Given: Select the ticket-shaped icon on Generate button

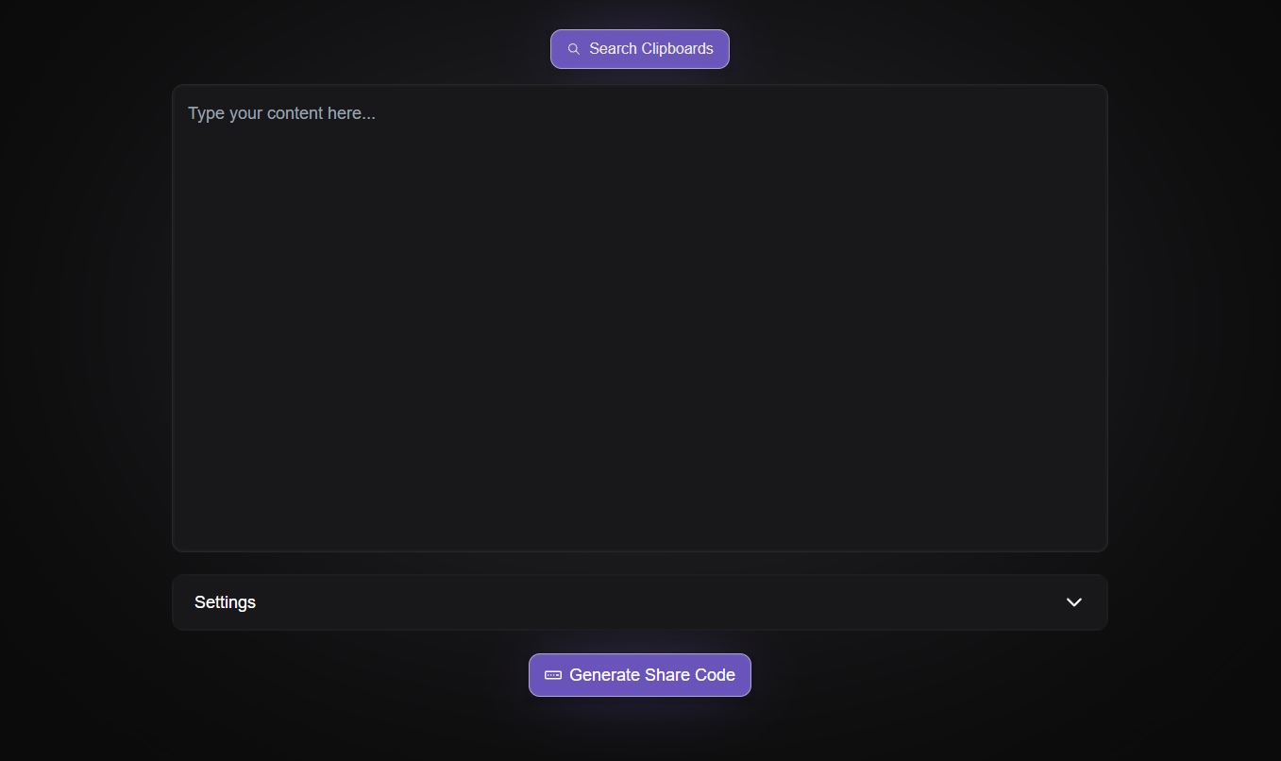Looking at the screenshot, I should point(553,675).
